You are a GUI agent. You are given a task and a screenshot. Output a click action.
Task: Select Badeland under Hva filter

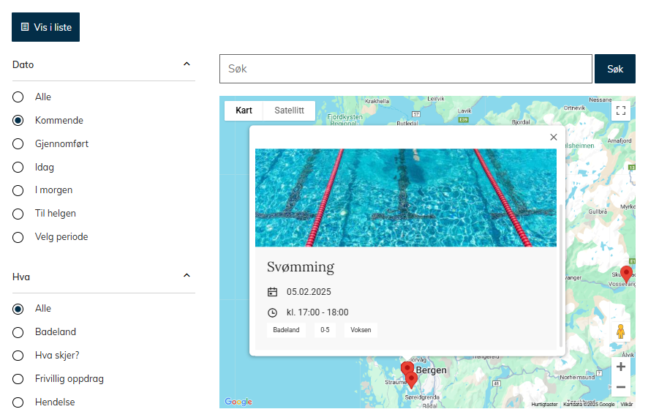click(x=19, y=332)
